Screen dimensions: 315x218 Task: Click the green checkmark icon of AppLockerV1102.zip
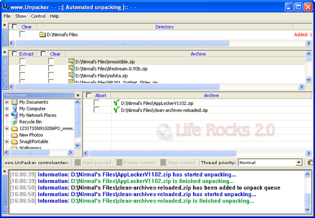(x=116, y=103)
